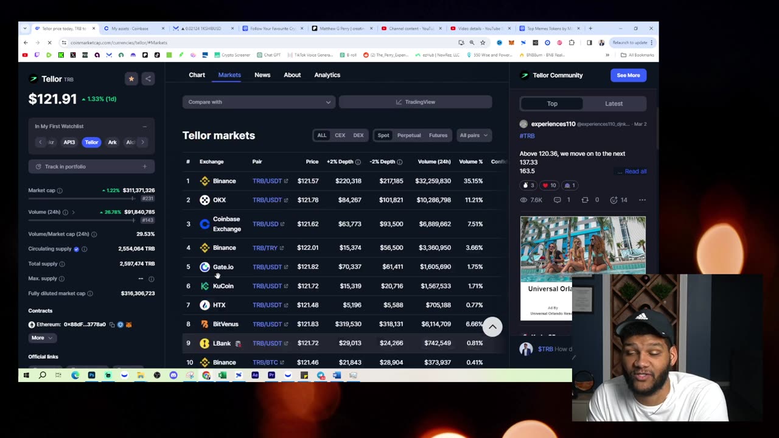The width and height of the screenshot is (779, 438).
Task: Filter markets by CEX
Action: [340, 135]
